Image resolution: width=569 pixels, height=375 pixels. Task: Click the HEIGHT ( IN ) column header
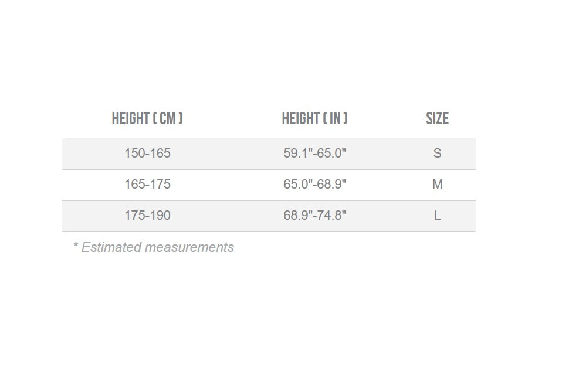[314, 118]
